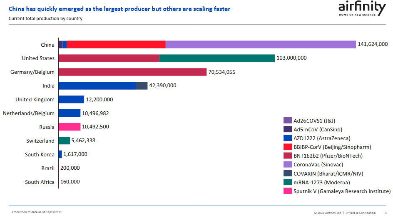
Task: Click the Production to date footnote
Action: coord(37,212)
